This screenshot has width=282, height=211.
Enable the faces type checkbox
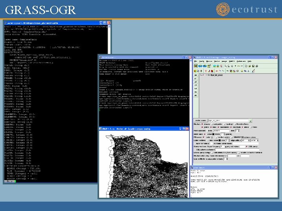point(251,127)
